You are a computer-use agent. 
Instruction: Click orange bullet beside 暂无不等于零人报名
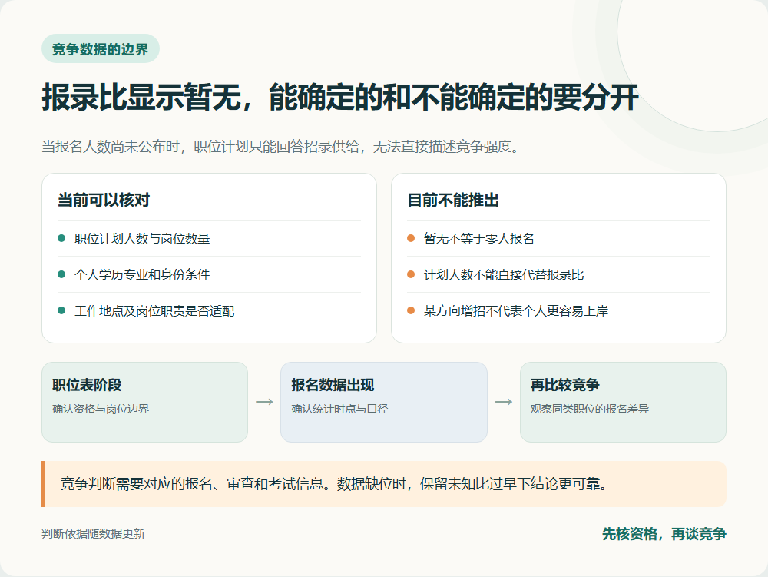tap(411, 238)
